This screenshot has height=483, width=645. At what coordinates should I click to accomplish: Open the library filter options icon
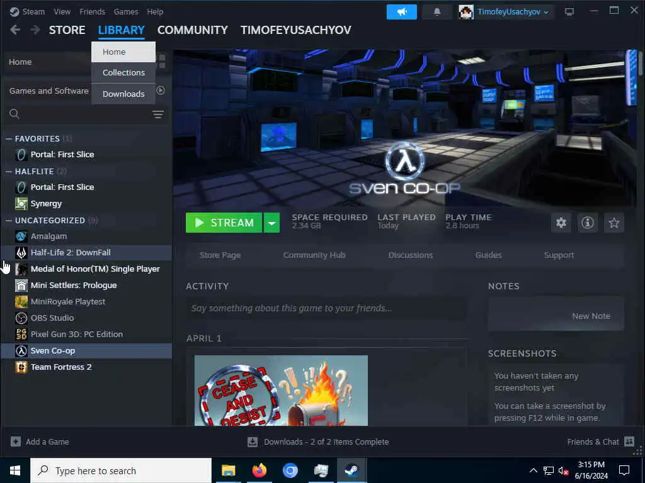(158, 114)
